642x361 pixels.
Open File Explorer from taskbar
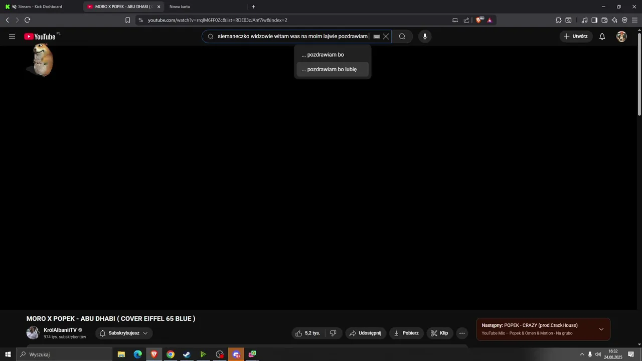pyautogui.click(x=121, y=354)
